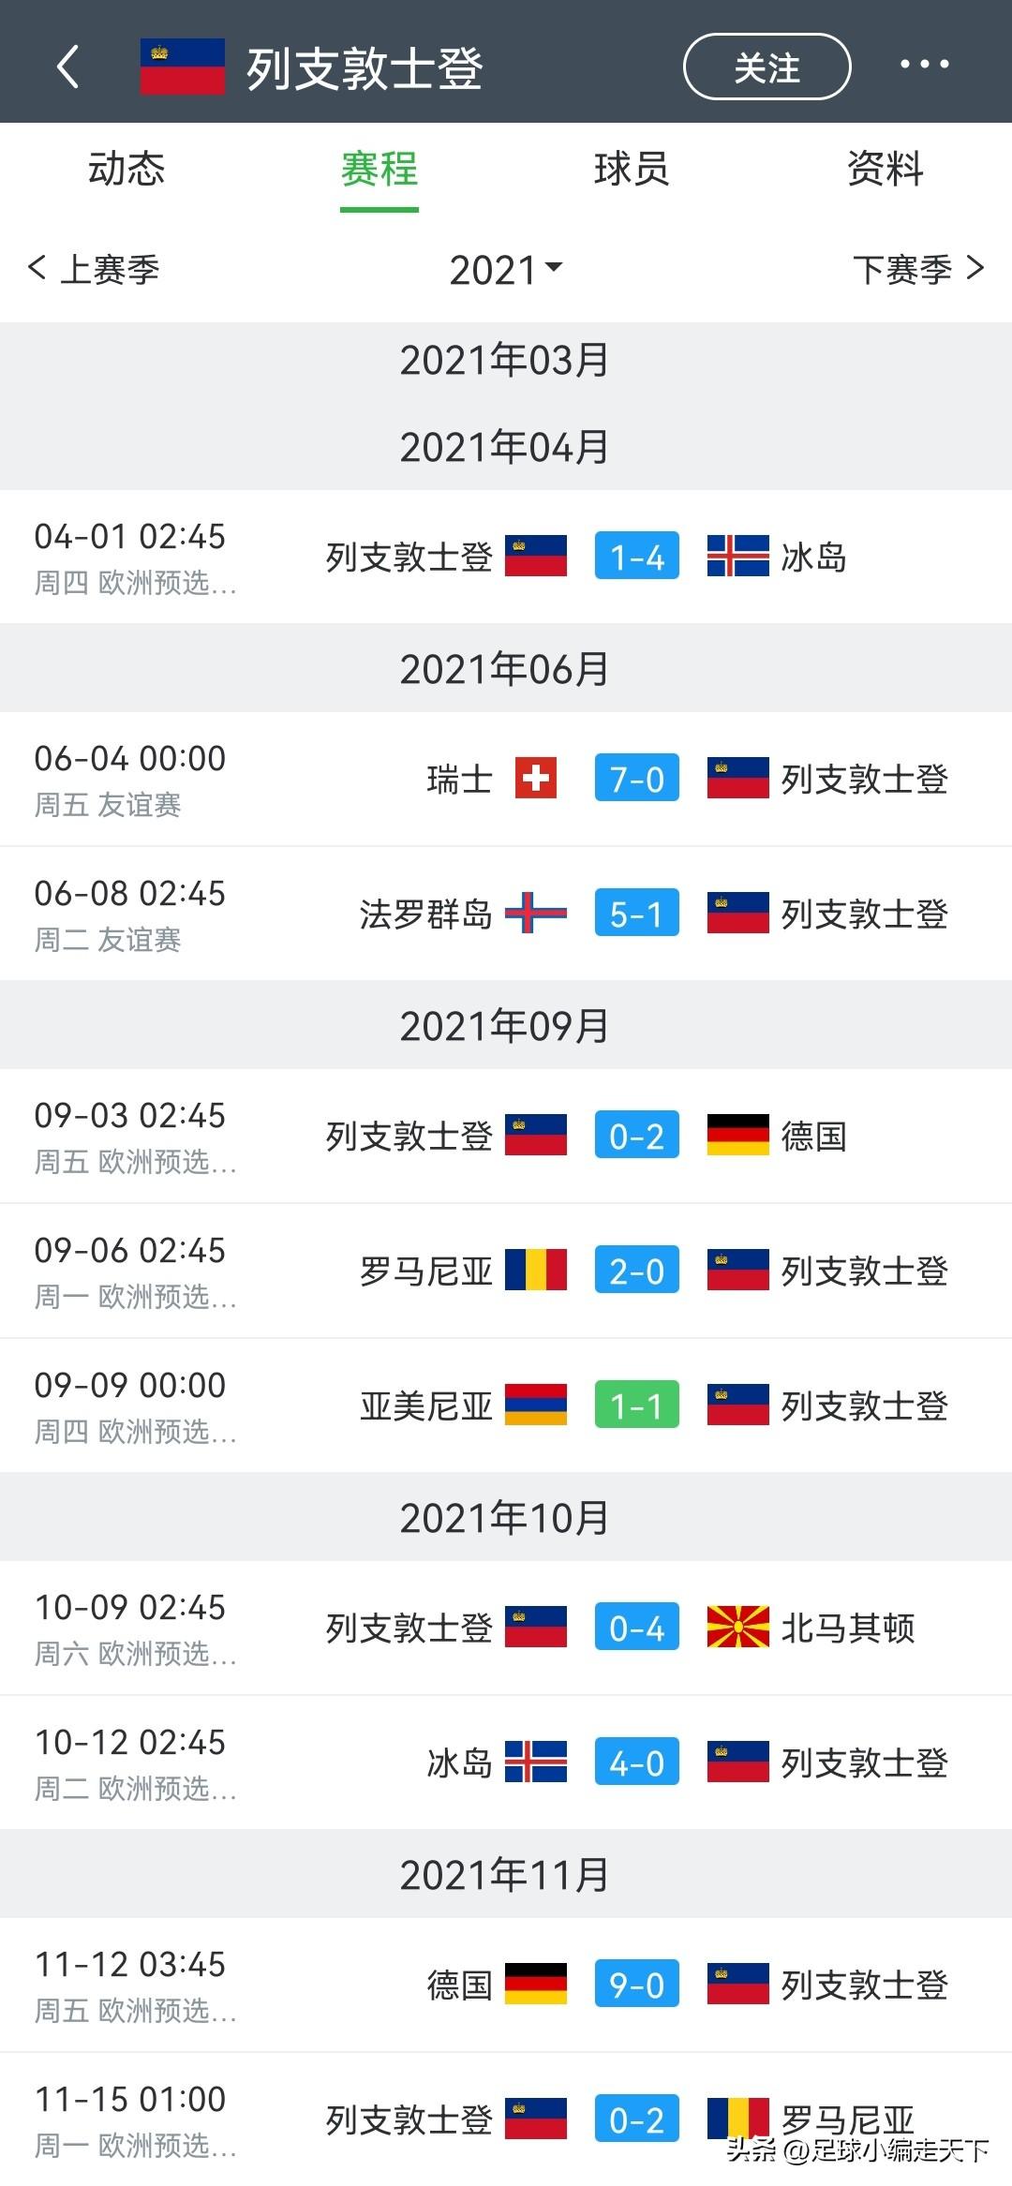The image size is (1012, 2186).
Task: Tap the Switzerland flag in 06-04 match
Action: pyautogui.click(x=536, y=778)
